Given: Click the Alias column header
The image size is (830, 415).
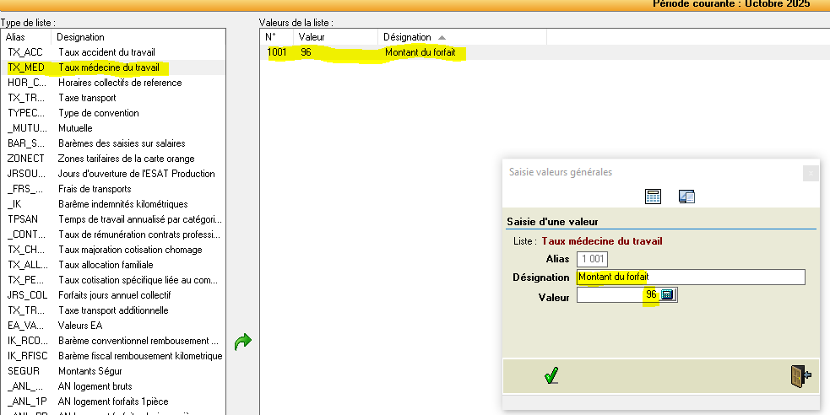Looking at the screenshot, I should 27,37.
